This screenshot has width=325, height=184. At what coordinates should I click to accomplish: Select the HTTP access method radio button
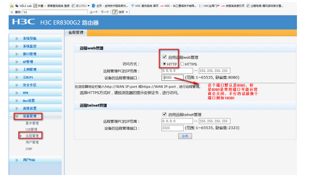pyautogui.click(x=165, y=64)
